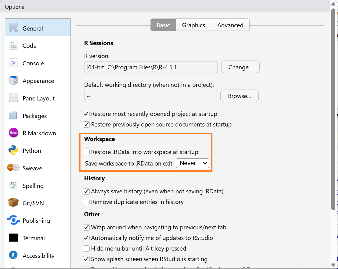
Task: Toggle Show splash screen checkbox
Action: (86, 259)
